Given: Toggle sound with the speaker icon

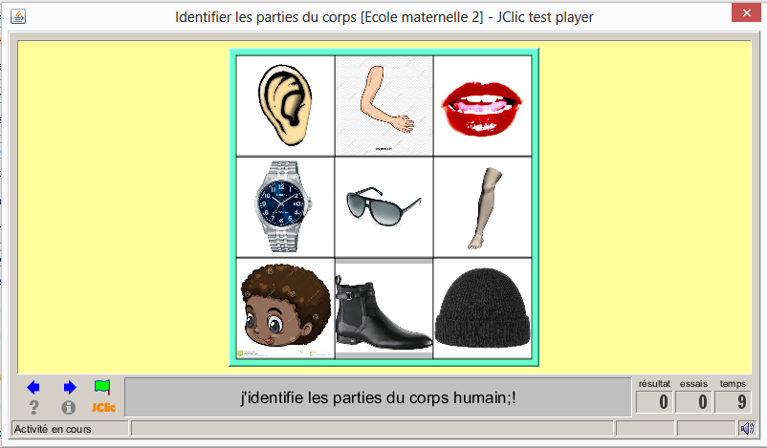Looking at the screenshot, I should [747, 429].
